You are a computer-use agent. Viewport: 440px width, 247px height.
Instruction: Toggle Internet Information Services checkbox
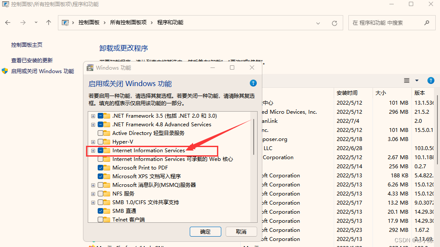(100, 151)
